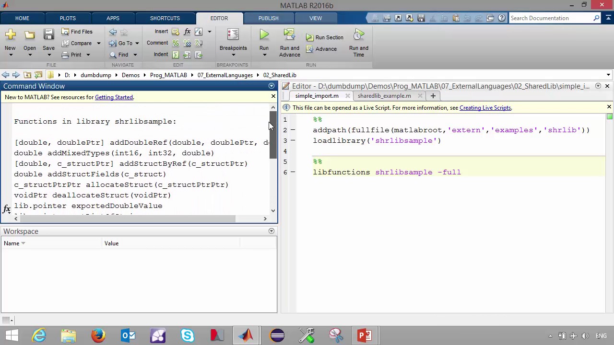Open Skype from the taskbar
Screen dimensions: 614x345
tap(188, 335)
